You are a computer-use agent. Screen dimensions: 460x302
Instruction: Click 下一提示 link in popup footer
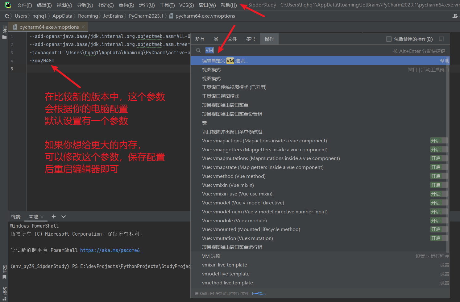tap(258, 294)
